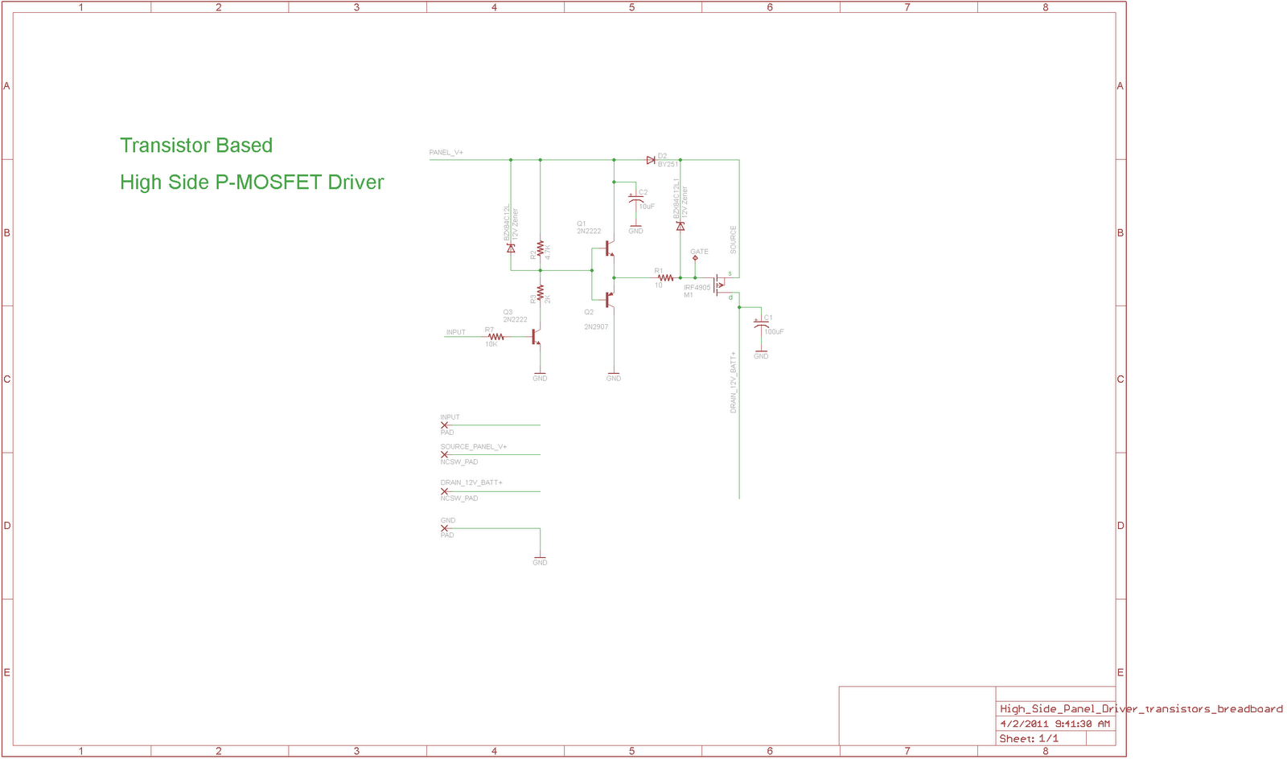Image resolution: width=1287 pixels, height=759 pixels.
Task: Click the PANEL_V+ net label
Action: (x=444, y=152)
